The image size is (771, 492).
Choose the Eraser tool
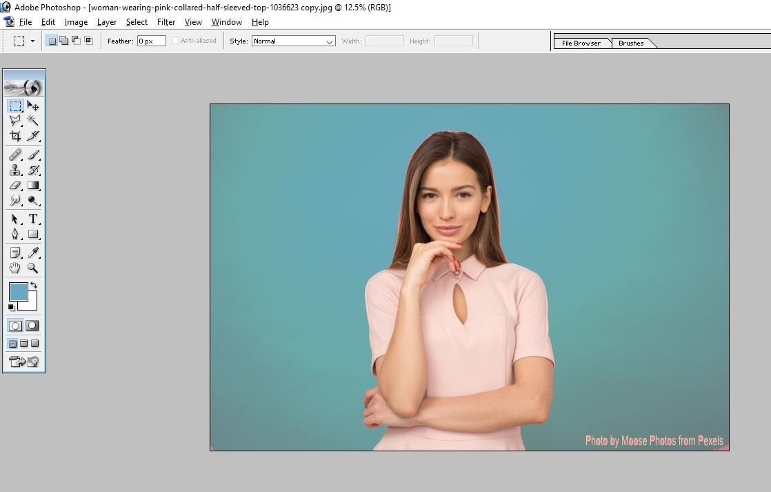(15, 186)
